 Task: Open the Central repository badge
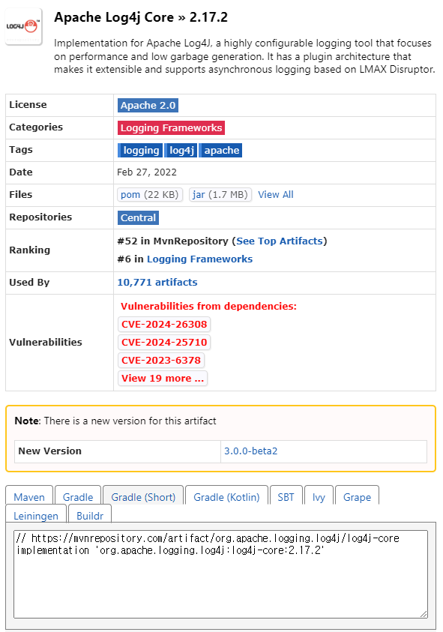[138, 217]
